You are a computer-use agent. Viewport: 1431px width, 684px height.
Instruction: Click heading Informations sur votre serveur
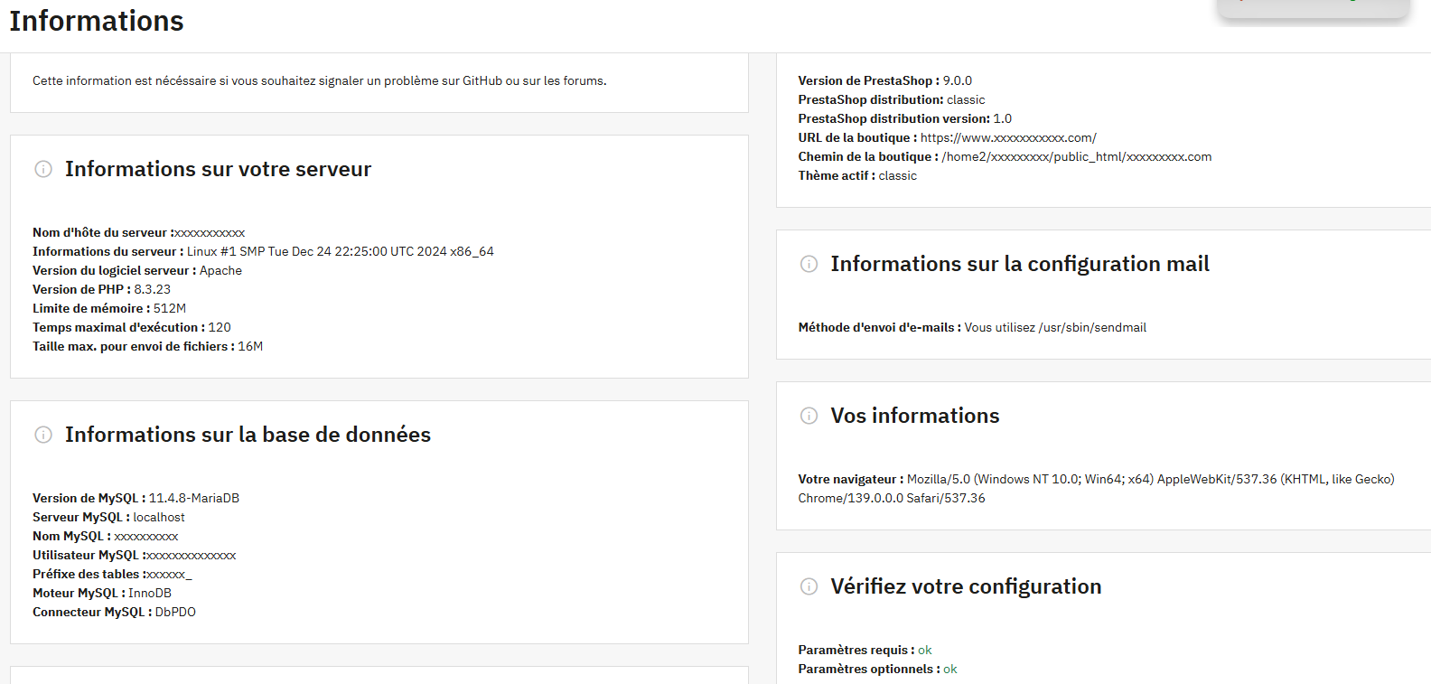pyautogui.click(x=219, y=169)
